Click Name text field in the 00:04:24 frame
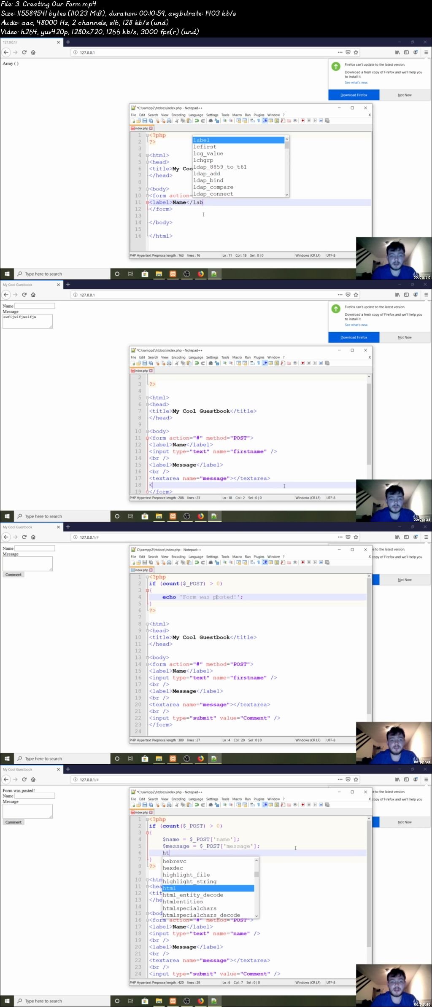Screen dimensions: 432x1007 click(x=35, y=306)
